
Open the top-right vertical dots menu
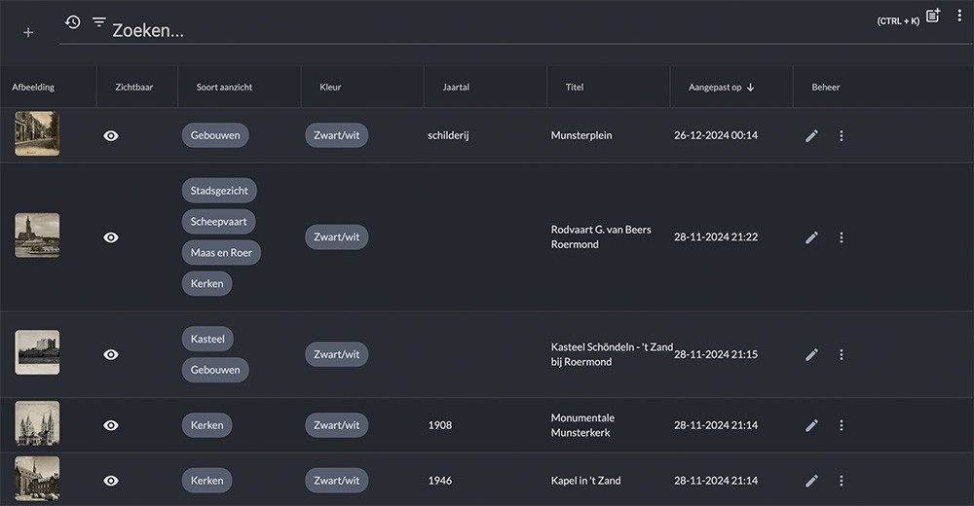pos(959,17)
